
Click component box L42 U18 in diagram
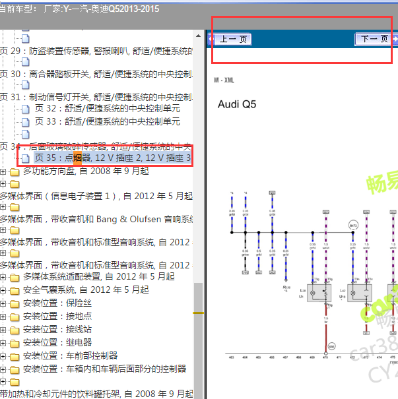click(360, 293)
